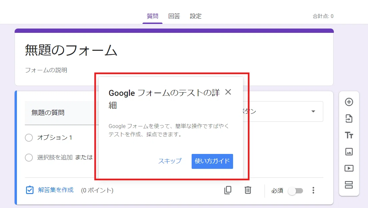Switch to the 質問 tab
Viewport: 368px width, 208px height.
[152, 16]
